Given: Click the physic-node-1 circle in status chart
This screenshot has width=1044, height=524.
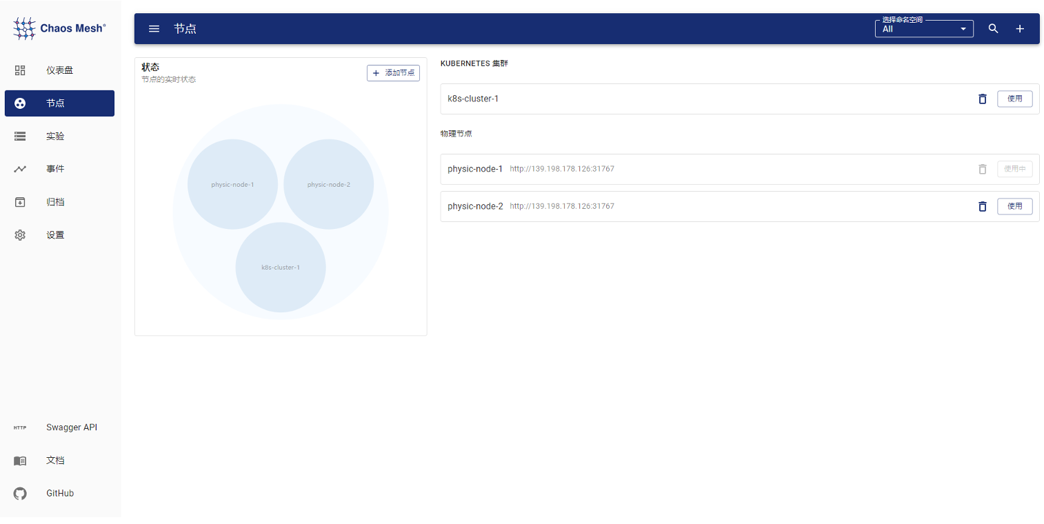Looking at the screenshot, I should 232,184.
